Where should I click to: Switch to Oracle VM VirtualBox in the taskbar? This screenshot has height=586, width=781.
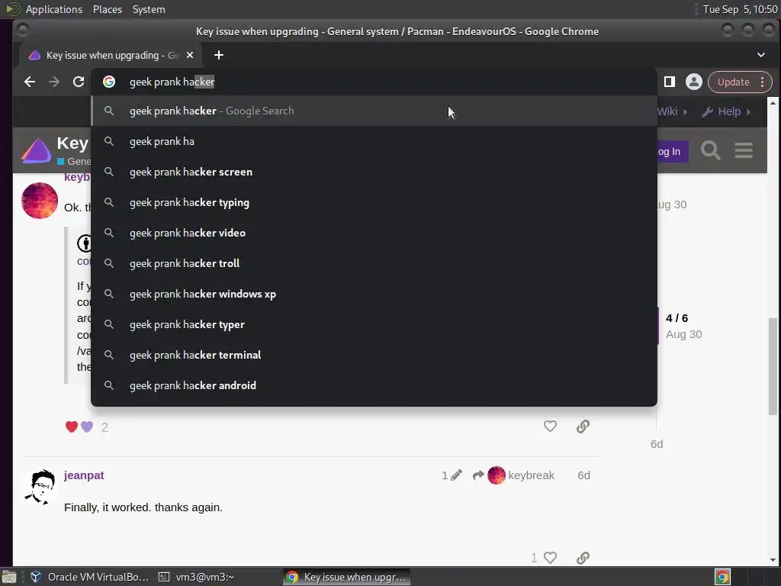90,577
